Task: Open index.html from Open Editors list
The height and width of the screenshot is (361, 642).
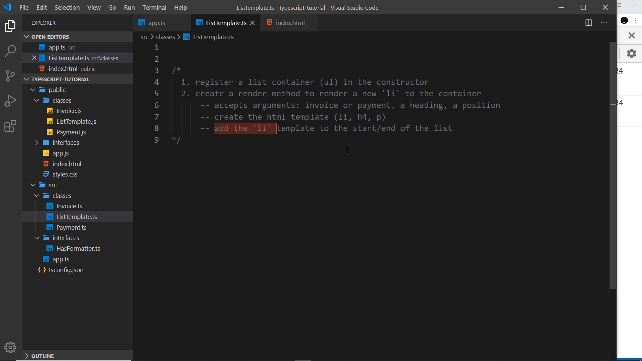Action: pos(78,69)
